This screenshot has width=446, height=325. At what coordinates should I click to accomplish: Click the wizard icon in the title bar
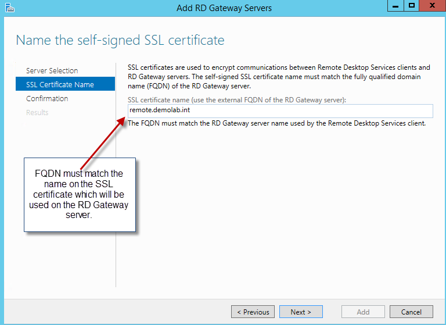(7, 8)
